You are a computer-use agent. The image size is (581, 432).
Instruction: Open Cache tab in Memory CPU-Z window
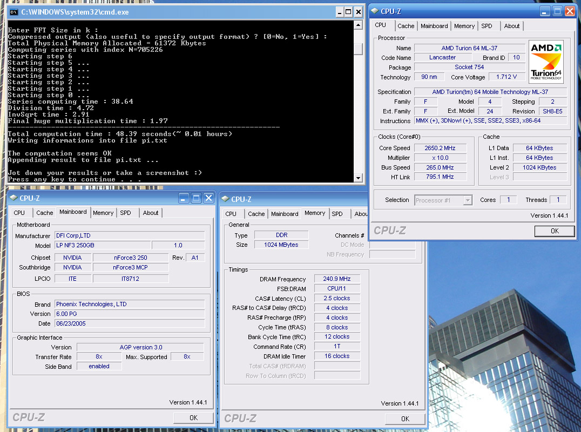(x=256, y=214)
